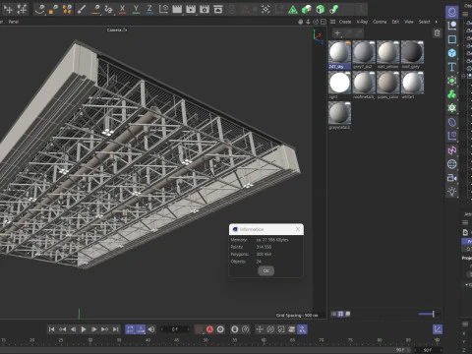
Task: Delete material with trash icon
Action: pos(437,32)
